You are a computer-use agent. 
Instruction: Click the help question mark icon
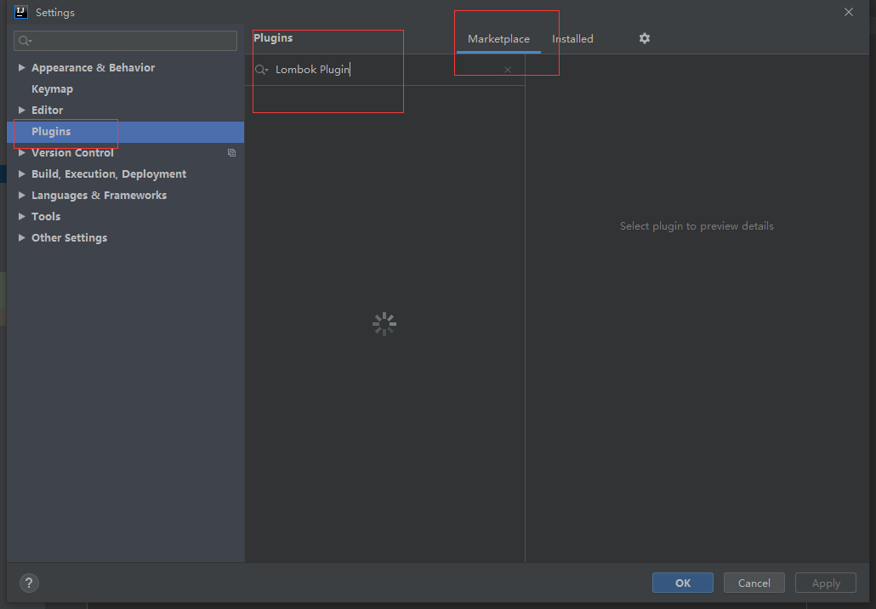tap(29, 583)
